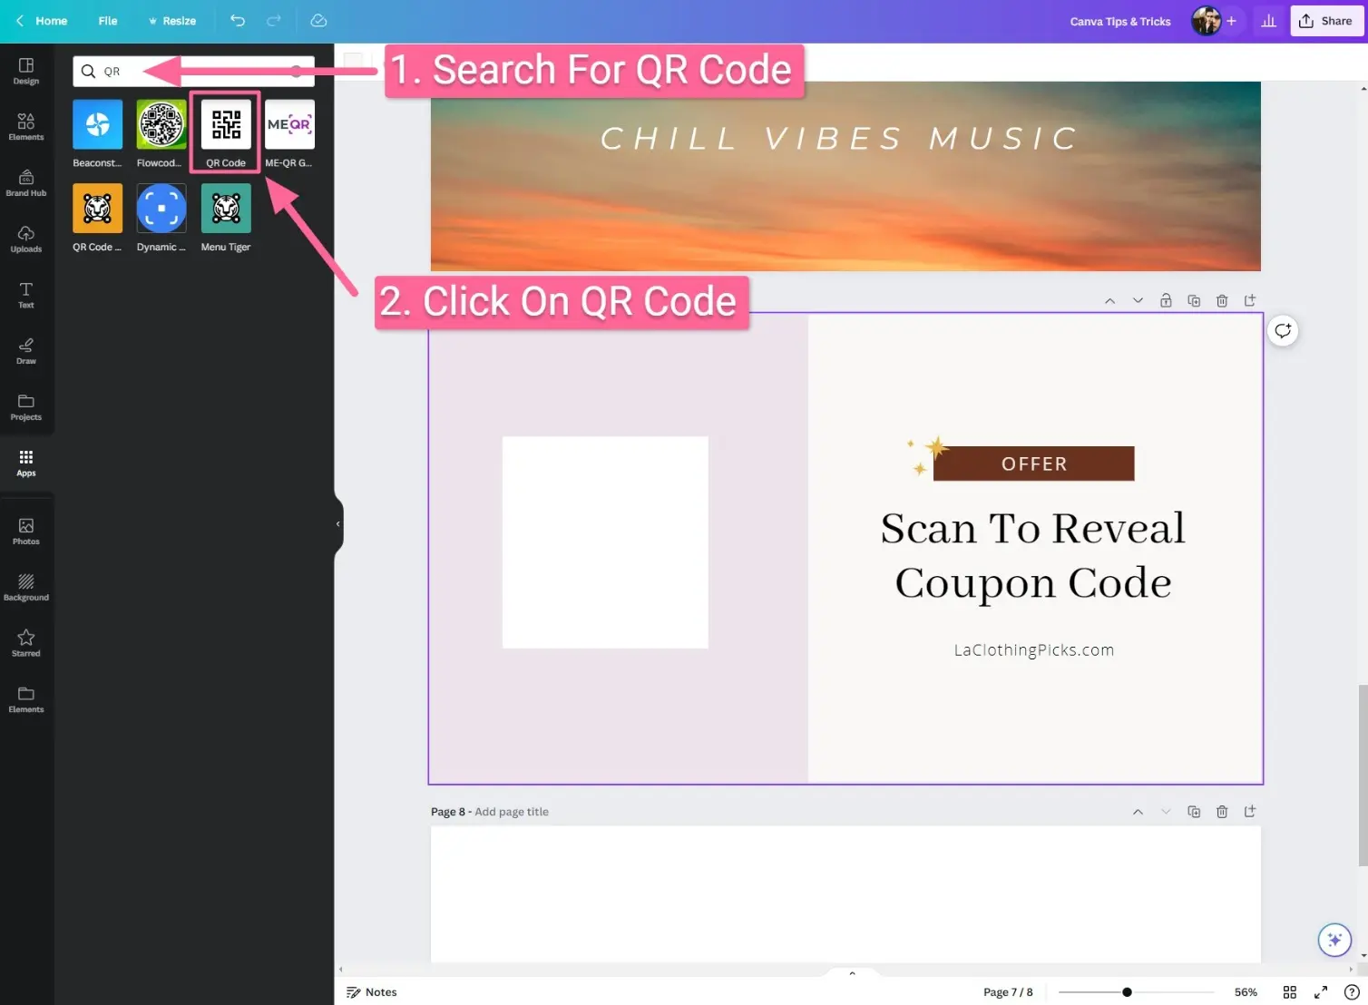Open Brand Hub panel
The image size is (1368, 1005).
point(26,182)
